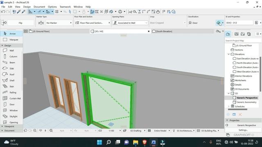Click the Undo icon
This screenshot has width=262, height=147.
click(3, 12)
